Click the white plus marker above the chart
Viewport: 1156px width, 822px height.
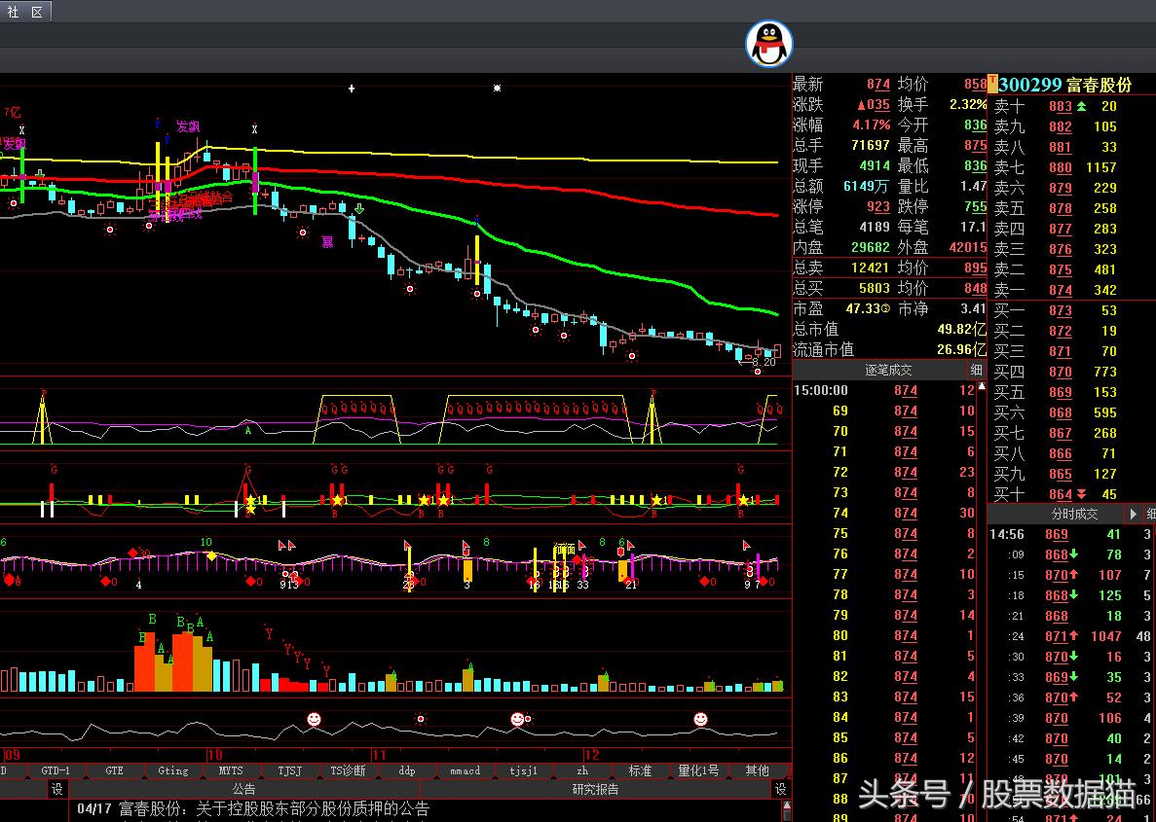pyautogui.click(x=352, y=89)
